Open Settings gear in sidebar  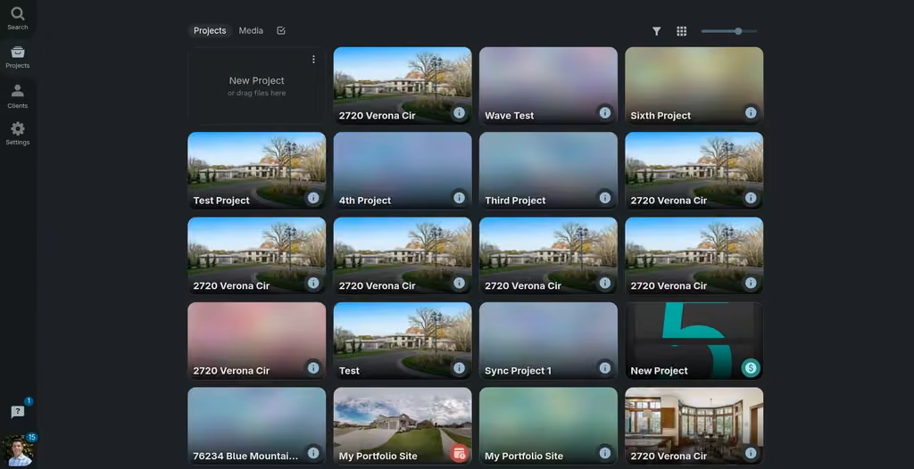pyautogui.click(x=18, y=134)
